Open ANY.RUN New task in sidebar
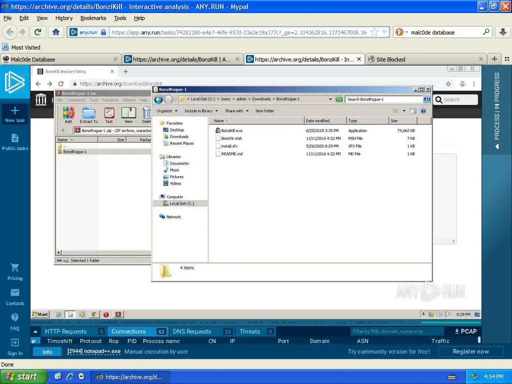 click(14, 114)
